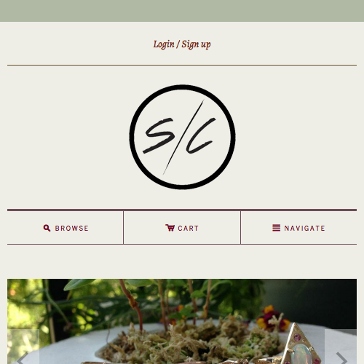Click the word 'Login'
This screenshot has height=364, width=364.
164,44
